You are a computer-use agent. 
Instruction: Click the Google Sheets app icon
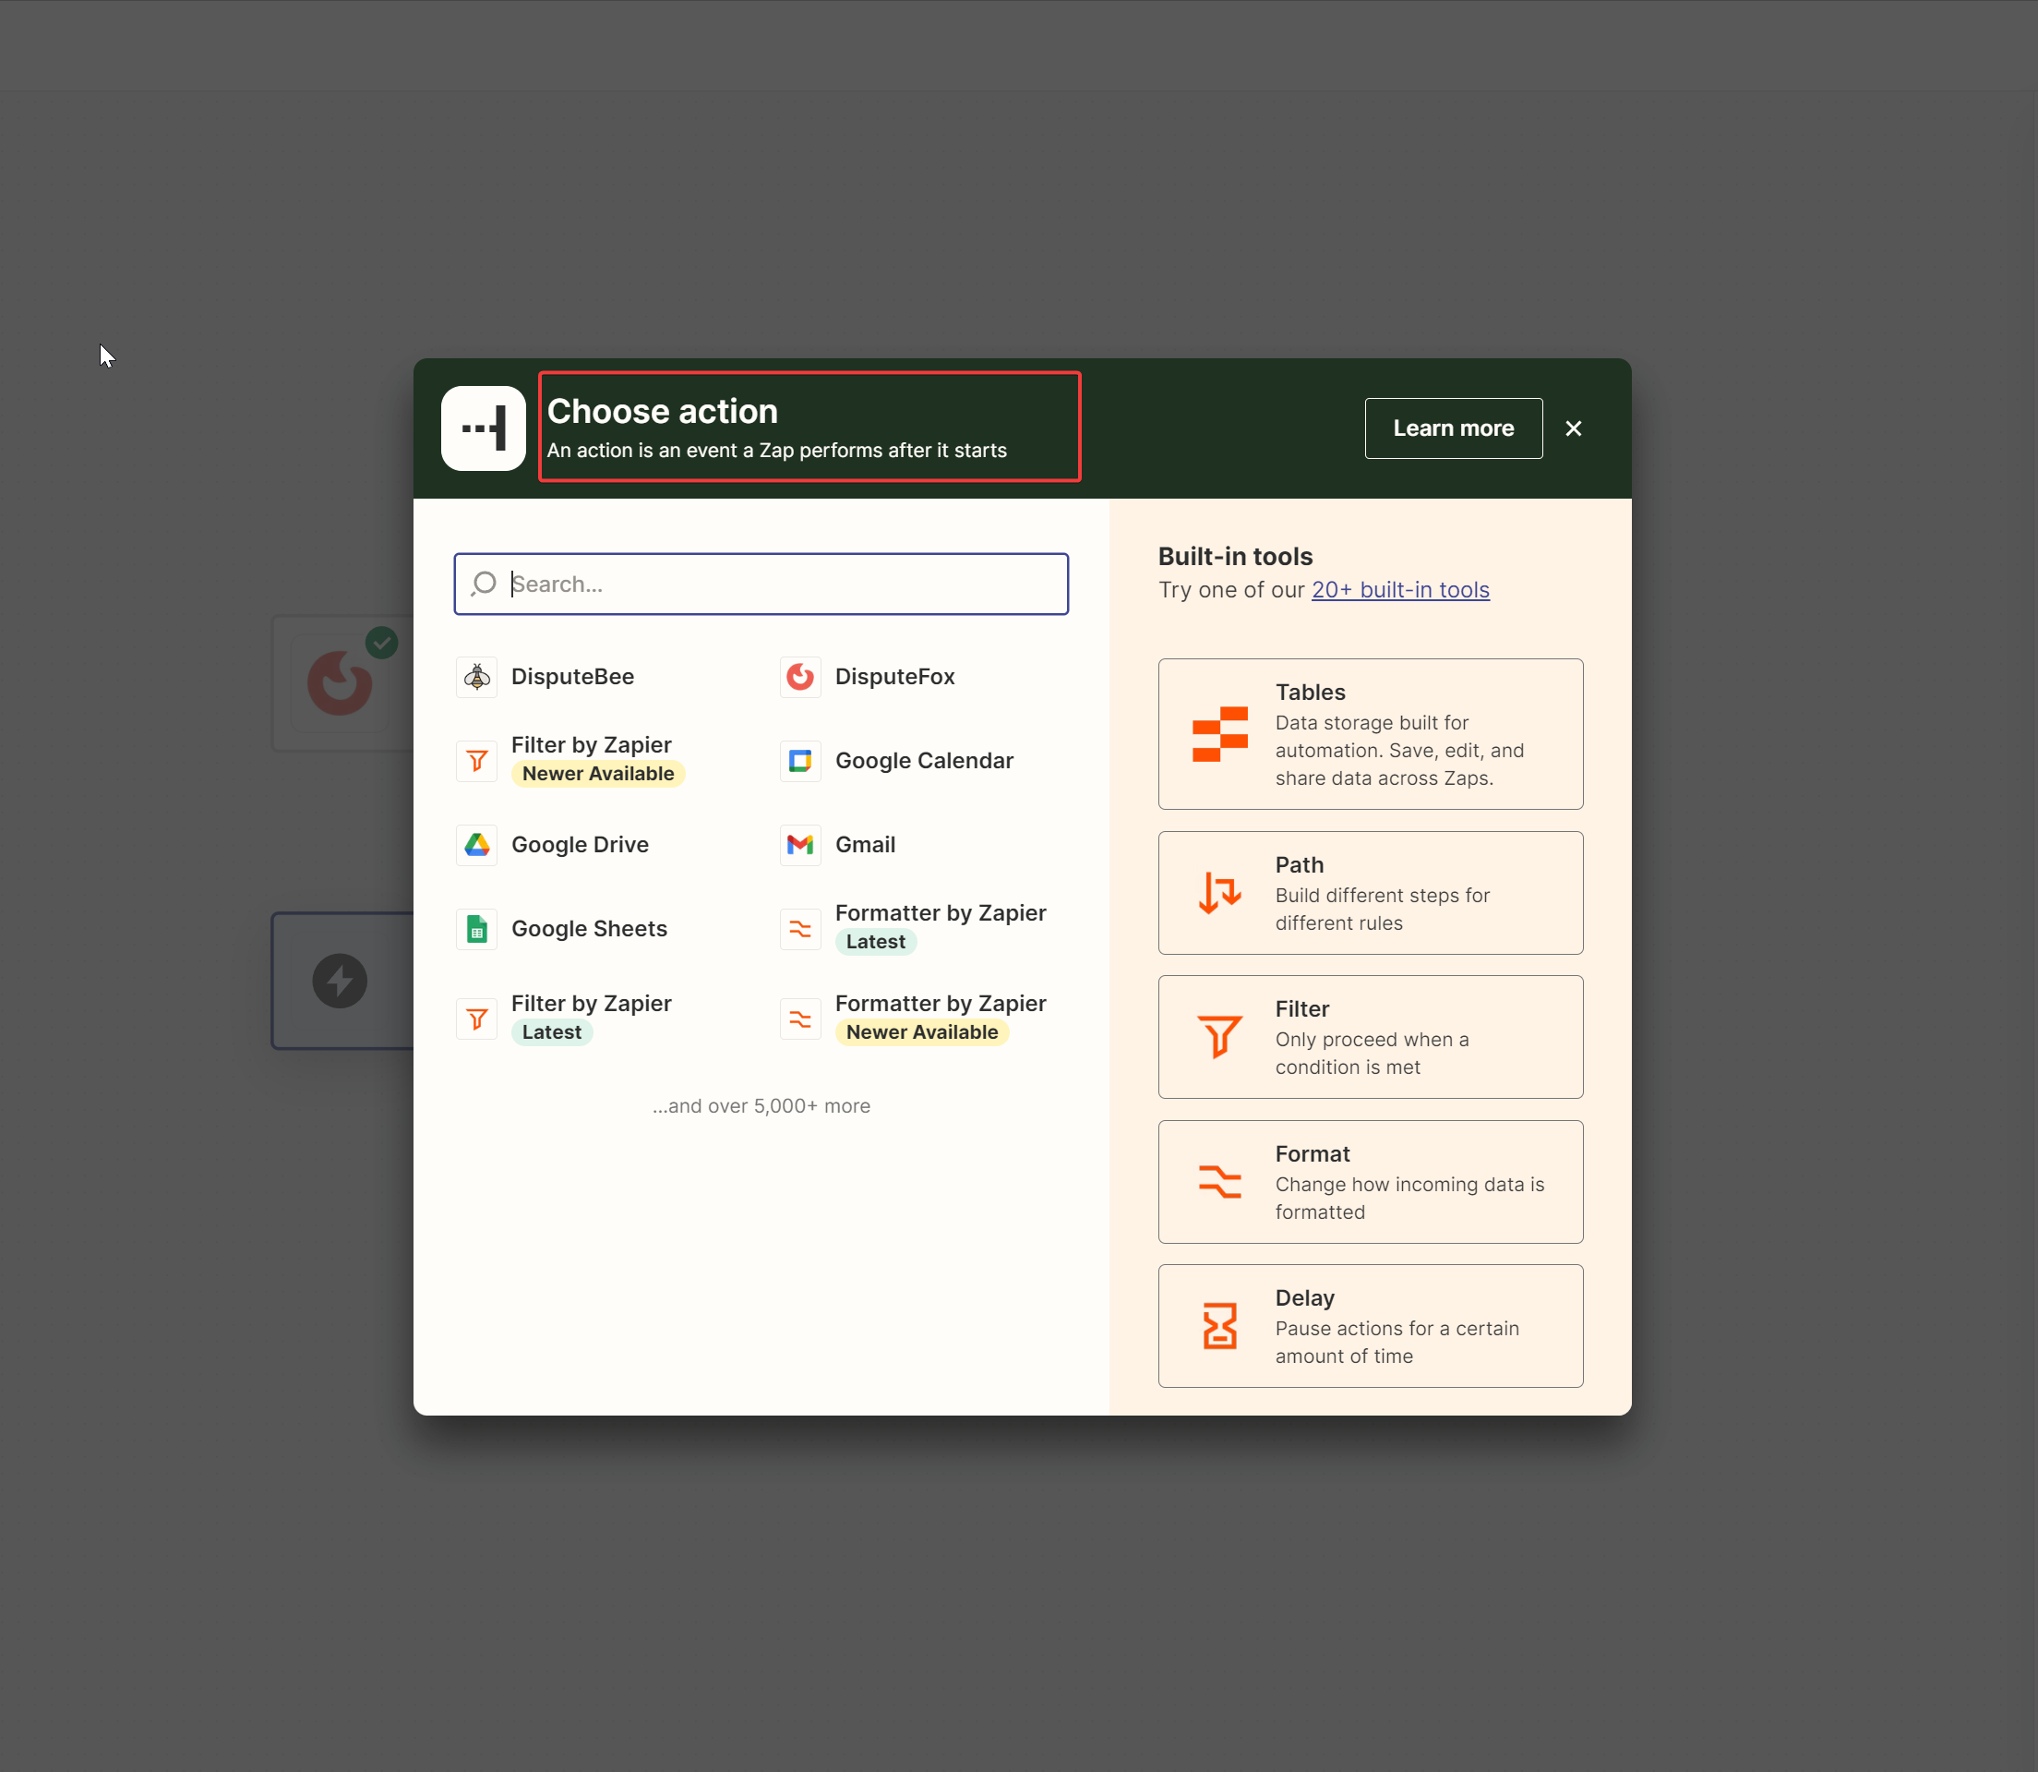coord(476,929)
